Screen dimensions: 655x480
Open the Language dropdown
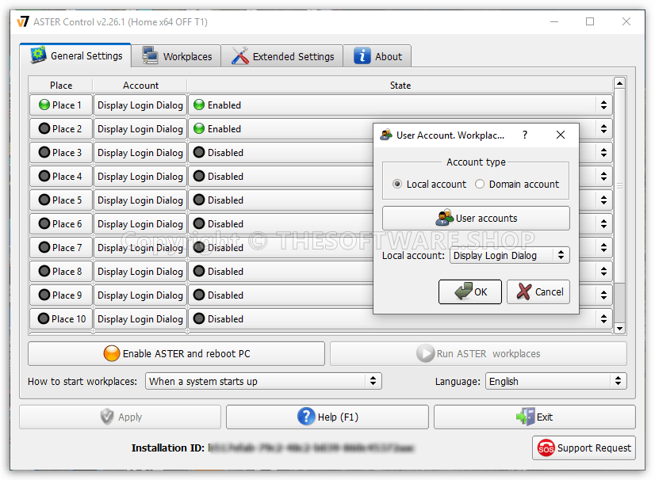pos(556,381)
